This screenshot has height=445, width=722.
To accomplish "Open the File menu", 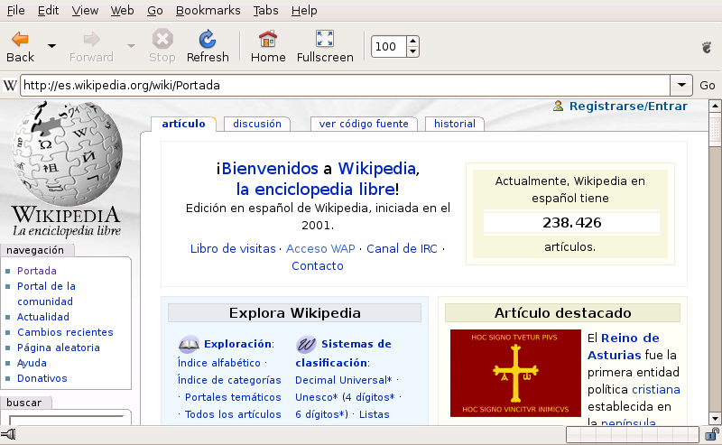I will coord(15,10).
